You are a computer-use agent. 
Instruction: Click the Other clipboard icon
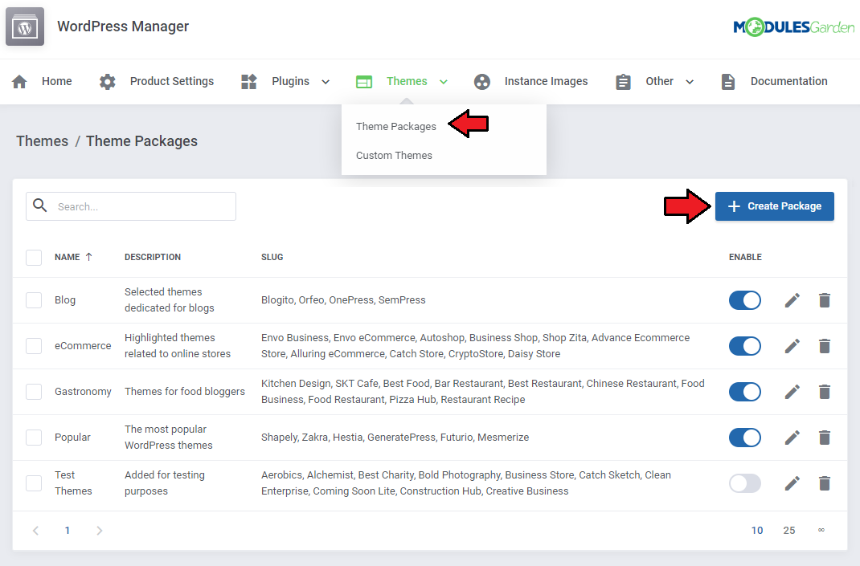(623, 82)
